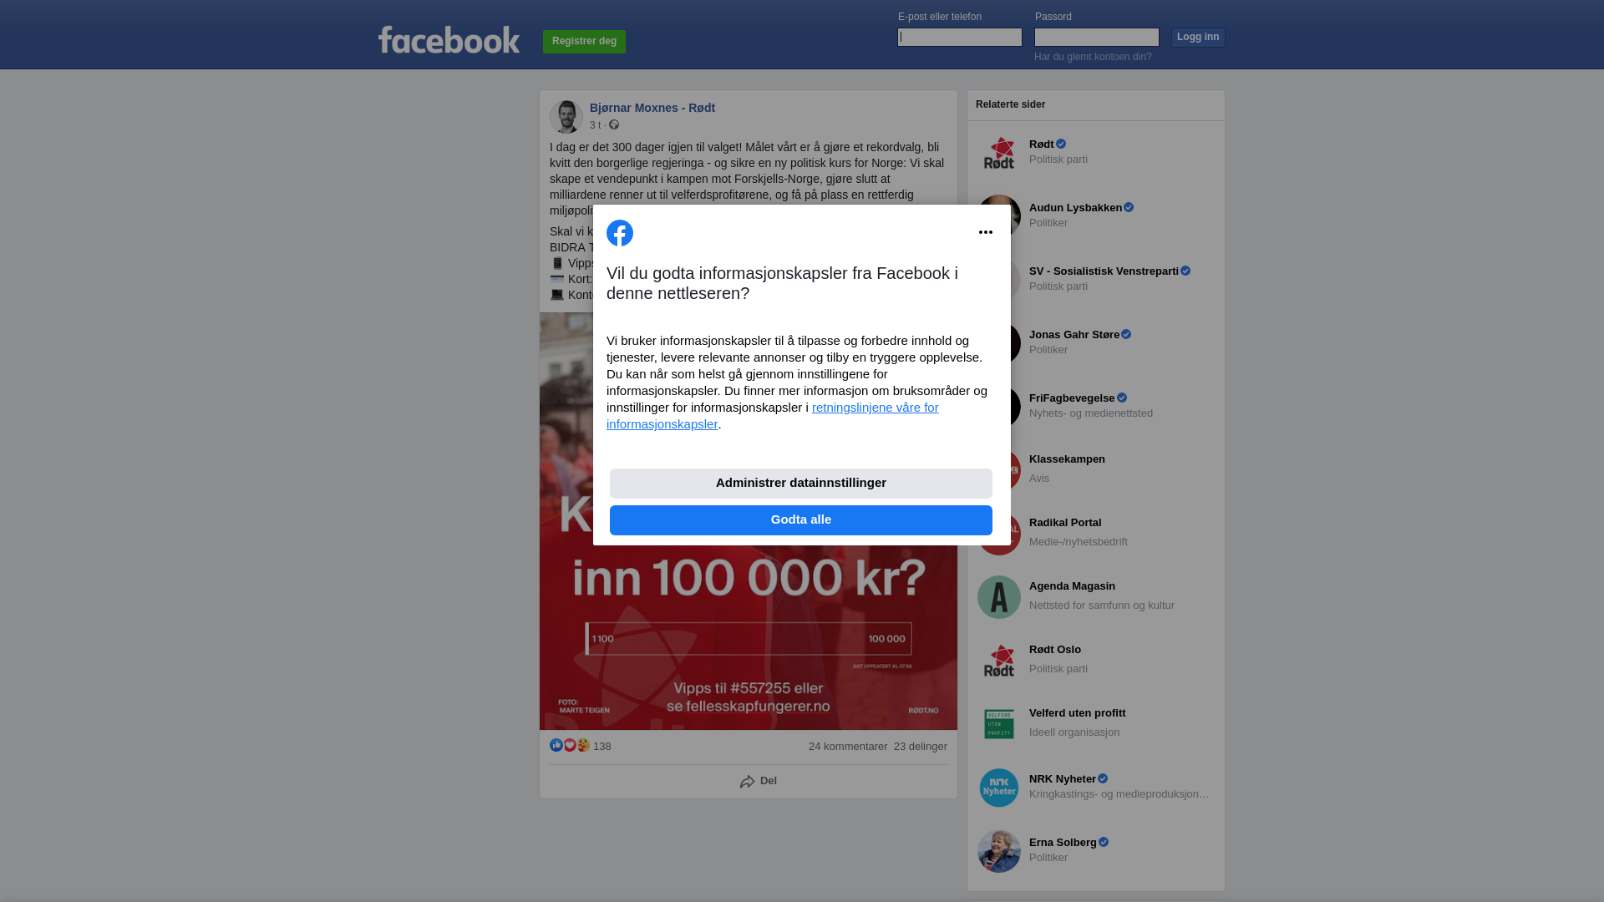
Task: Click the Facebook circle icon in dialog
Action: tap(620, 233)
